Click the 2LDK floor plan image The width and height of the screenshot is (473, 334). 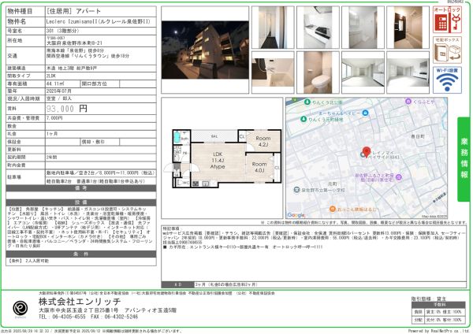click(222, 158)
